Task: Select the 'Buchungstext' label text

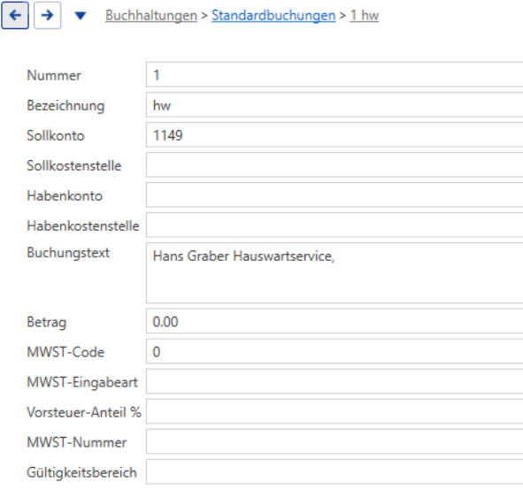Action: point(68,253)
